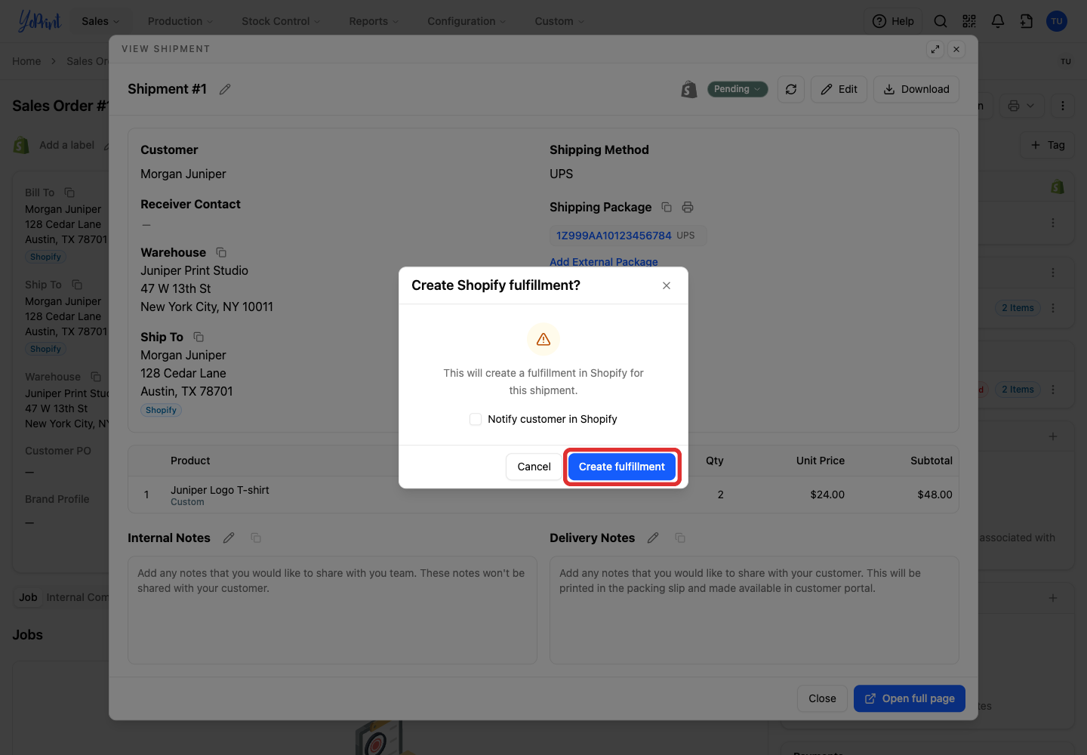Click the Edit shipment button
Viewport: 1087px width, 755px height.
coord(839,89)
